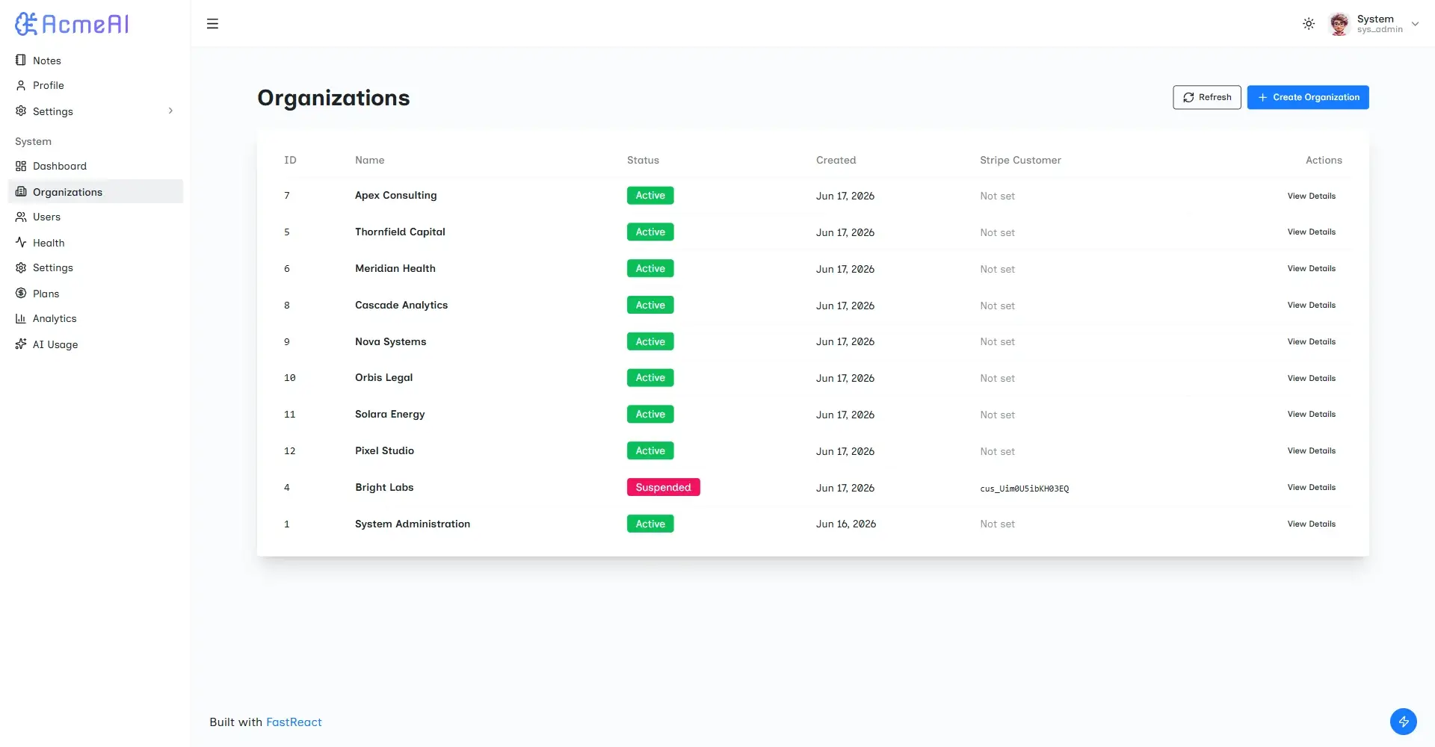Click the Orbis Legal name
The width and height of the screenshot is (1435, 747).
point(383,377)
